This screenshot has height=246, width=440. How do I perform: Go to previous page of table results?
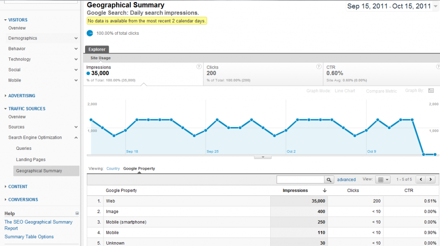coord(421,179)
